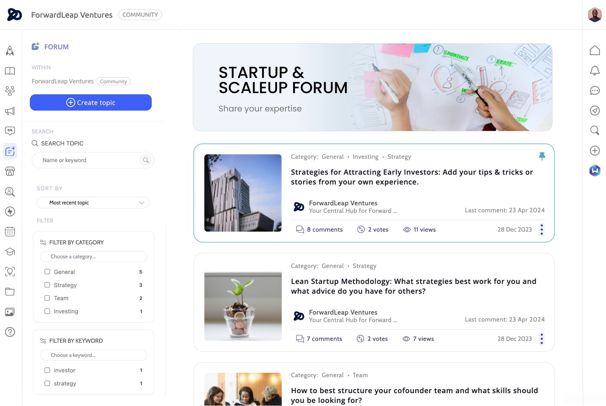Go to home via right sidebar house icon
This screenshot has width=606, height=406.
click(595, 50)
